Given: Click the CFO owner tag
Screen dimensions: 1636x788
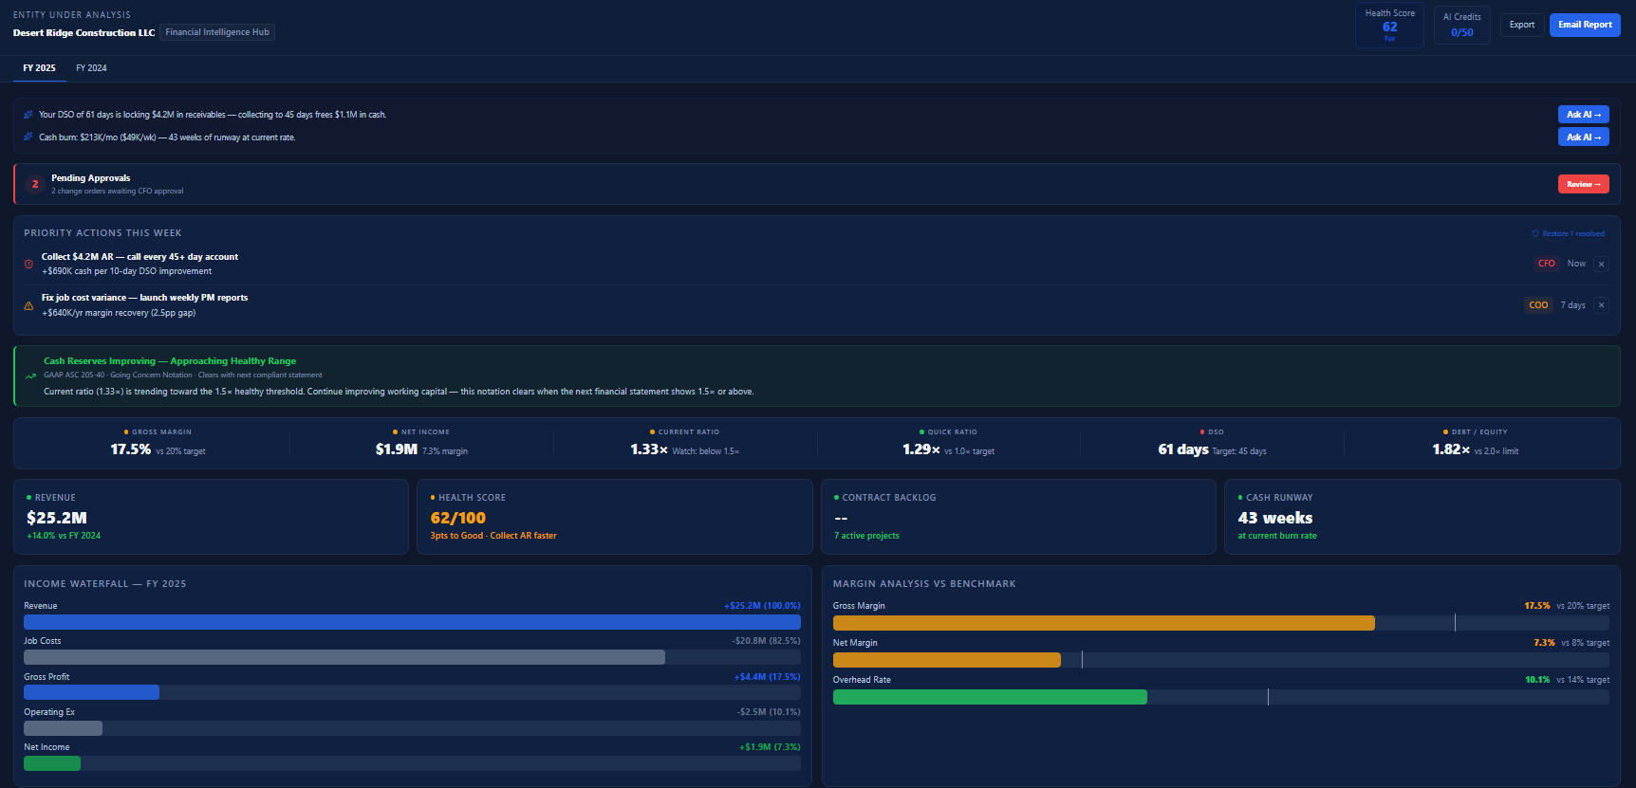Looking at the screenshot, I should 1546,264.
